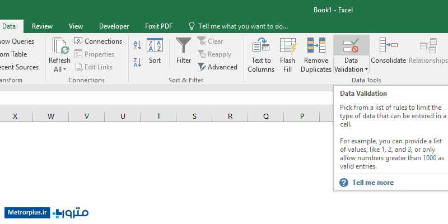Click the Refresh All icon
This screenshot has width=448, height=224.
60,46
